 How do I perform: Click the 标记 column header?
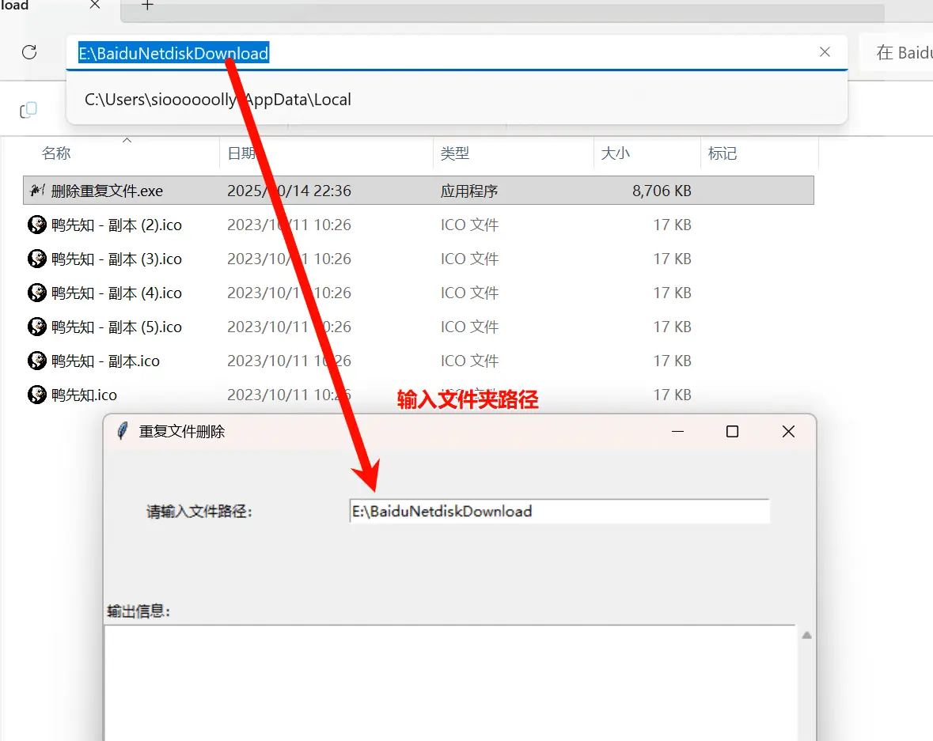pos(723,153)
